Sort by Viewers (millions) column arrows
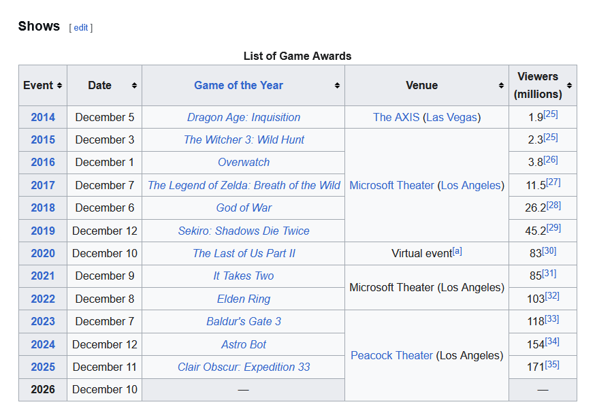Image resolution: width=612 pixels, height=413 pixels. pos(570,86)
